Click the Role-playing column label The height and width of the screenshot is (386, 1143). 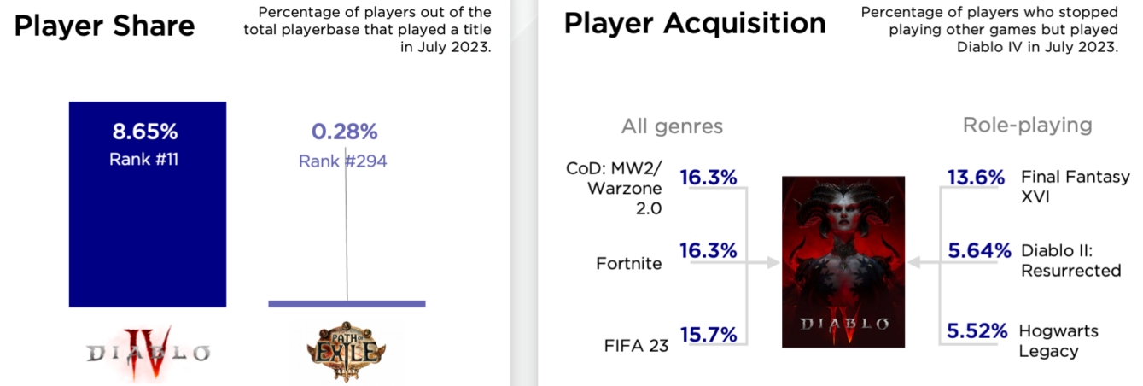pos(1027,125)
